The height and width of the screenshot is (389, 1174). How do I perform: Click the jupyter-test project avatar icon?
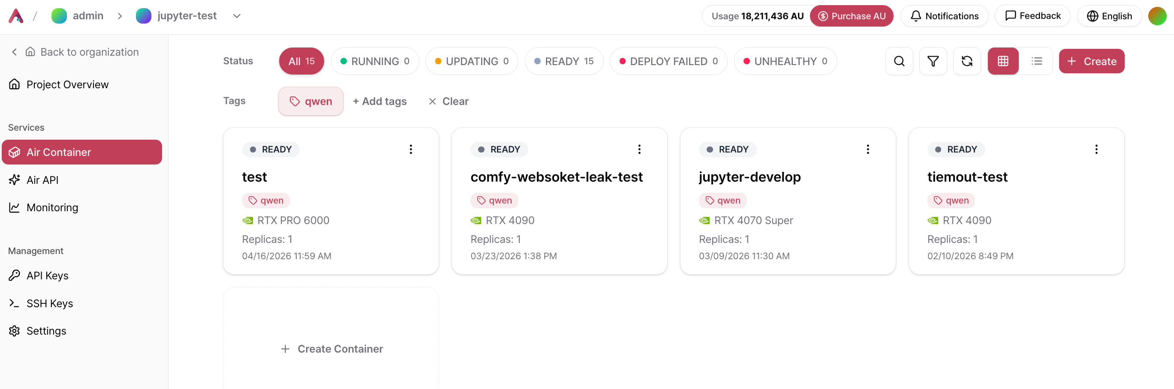click(144, 16)
